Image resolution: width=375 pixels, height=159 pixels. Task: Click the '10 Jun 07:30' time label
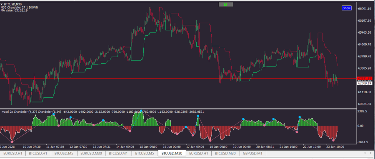32,147
